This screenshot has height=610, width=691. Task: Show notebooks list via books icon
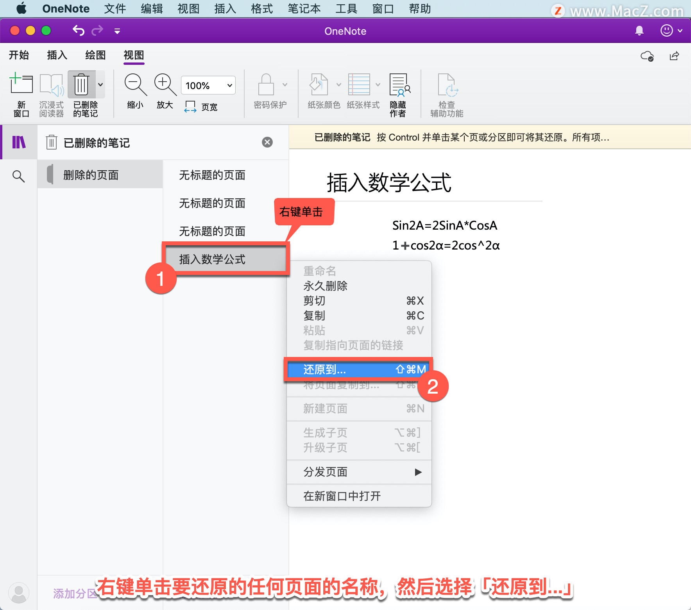point(19,142)
